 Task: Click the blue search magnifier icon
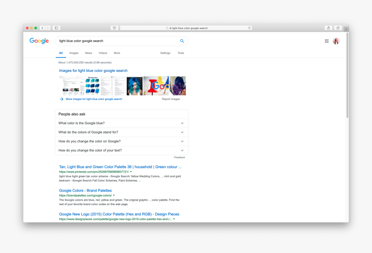[182, 41]
